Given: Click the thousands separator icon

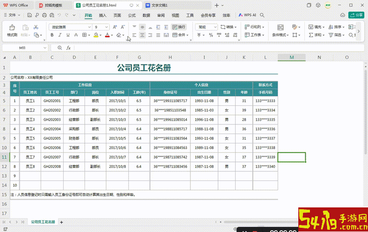Looking at the screenshot, I should pyautogui.click(x=219, y=35).
